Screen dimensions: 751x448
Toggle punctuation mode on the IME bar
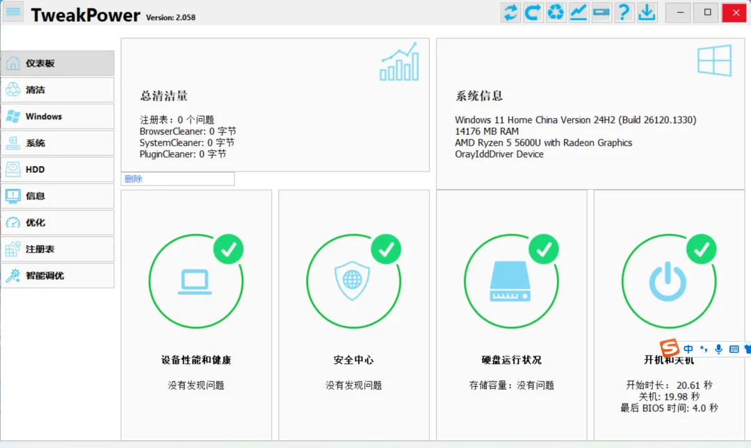coord(704,349)
